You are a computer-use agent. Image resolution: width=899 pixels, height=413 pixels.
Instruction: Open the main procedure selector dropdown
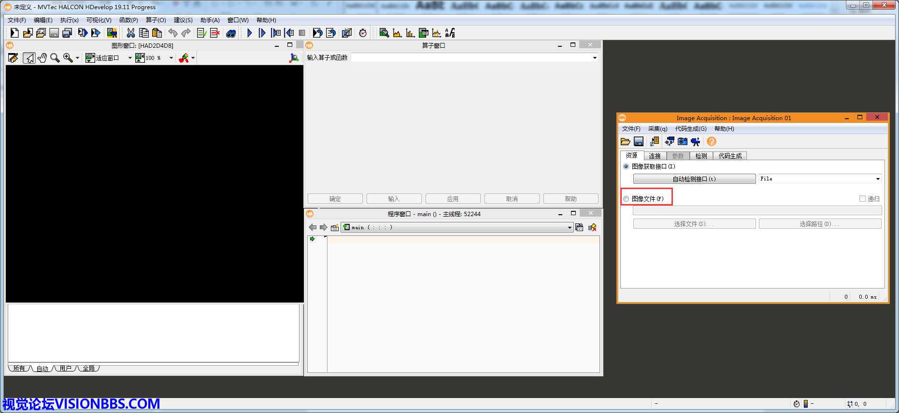coord(570,227)
